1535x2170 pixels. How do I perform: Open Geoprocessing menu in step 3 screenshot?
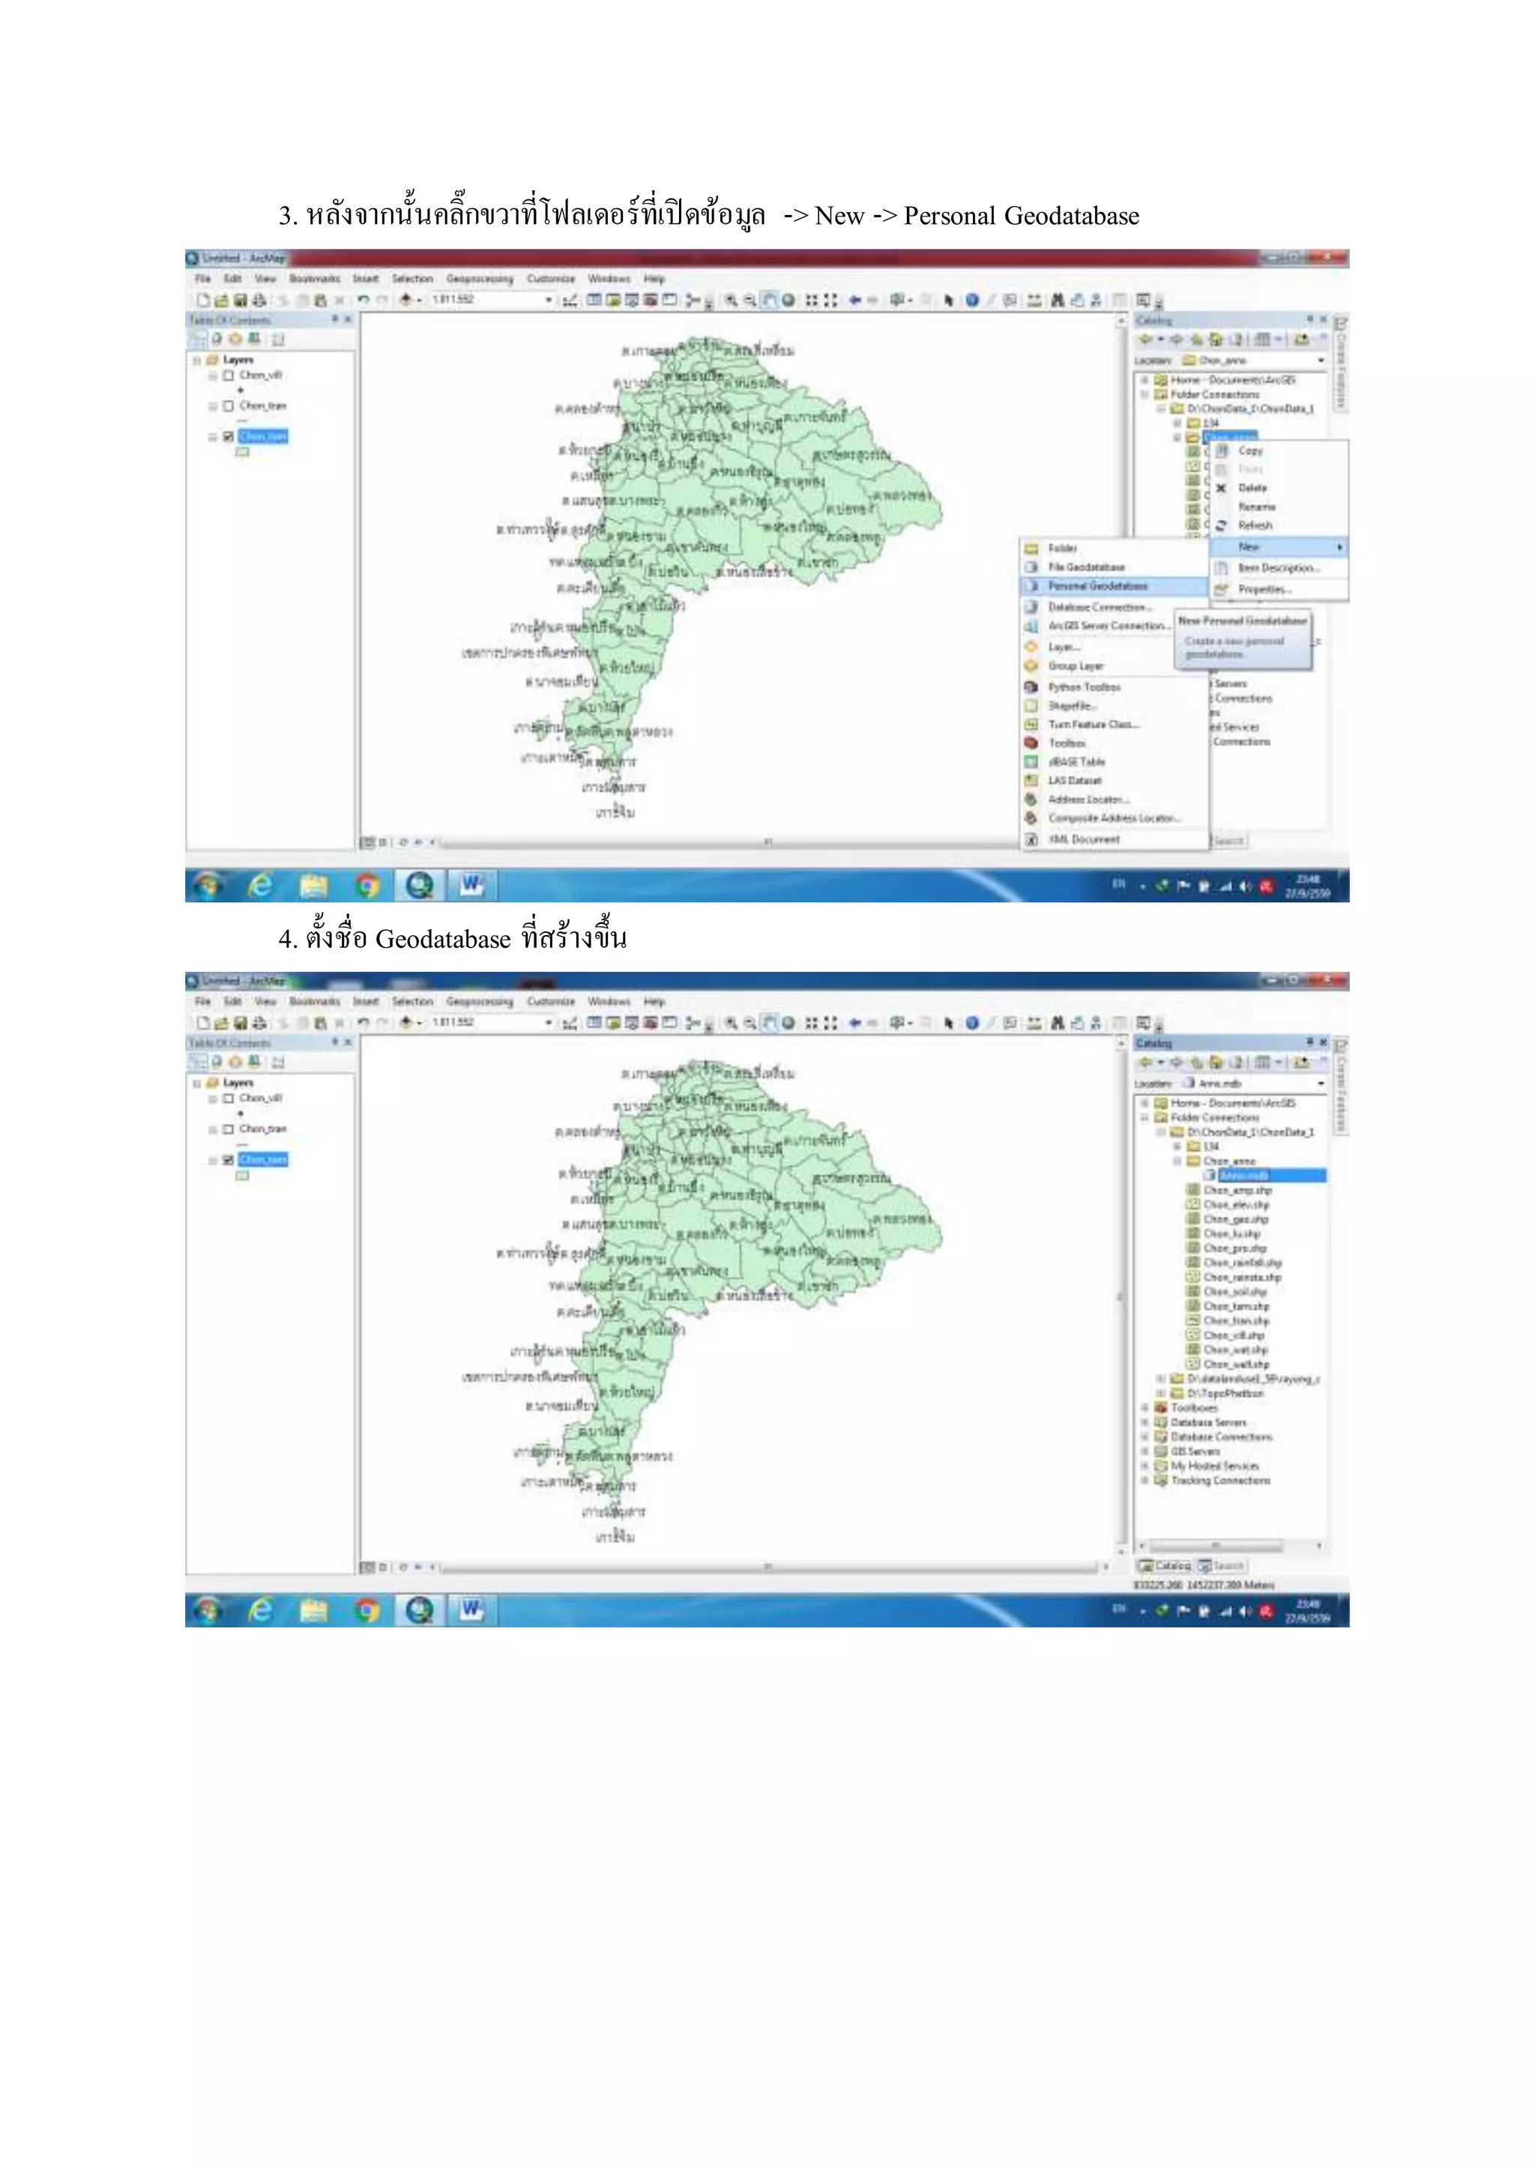point(479,279)
